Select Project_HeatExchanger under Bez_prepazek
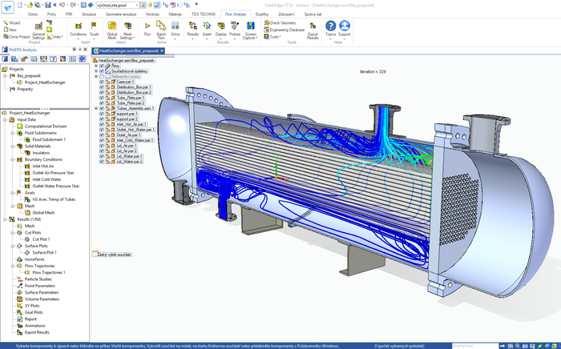The width and height of the screenshot is (561, 349). coord(45,82)
